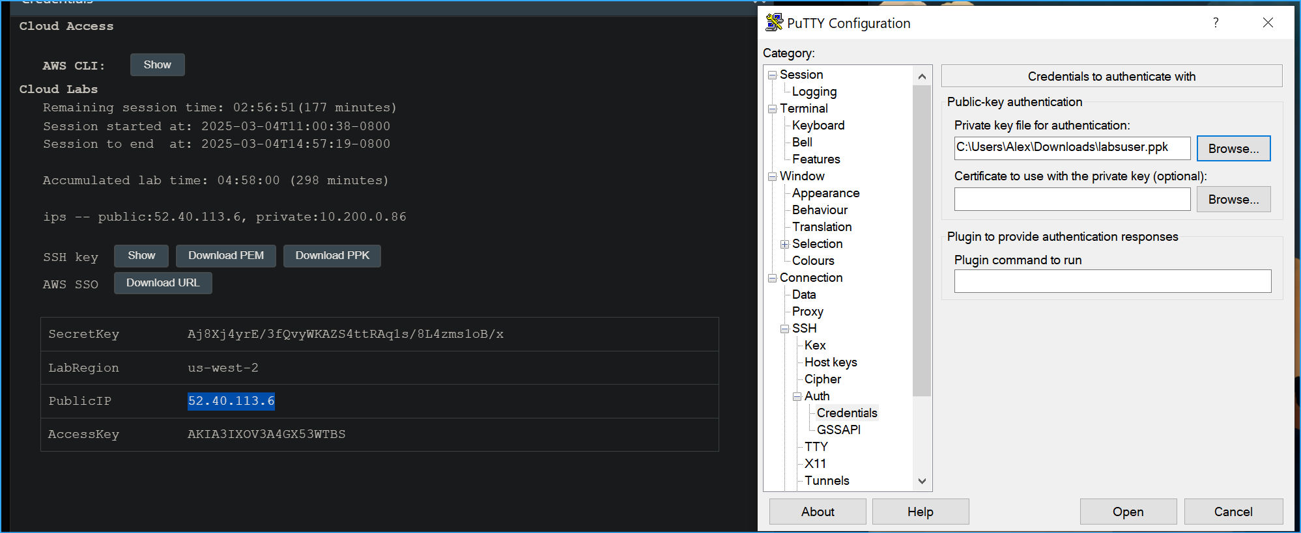
Task: Select the Bell category
Action: click(802, 143)
